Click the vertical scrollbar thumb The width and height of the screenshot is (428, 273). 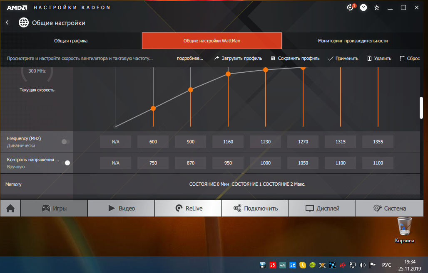[421, 108]
